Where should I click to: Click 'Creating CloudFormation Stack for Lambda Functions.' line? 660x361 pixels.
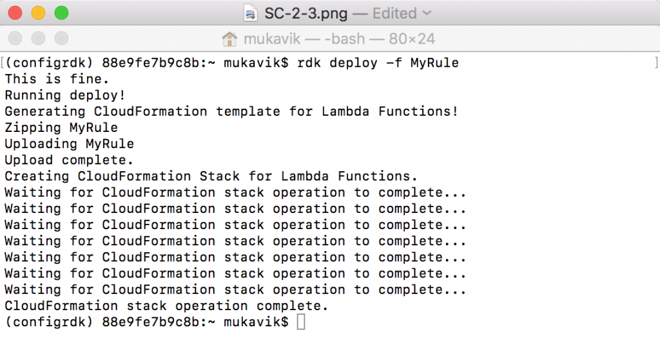[x=211, y=176]
